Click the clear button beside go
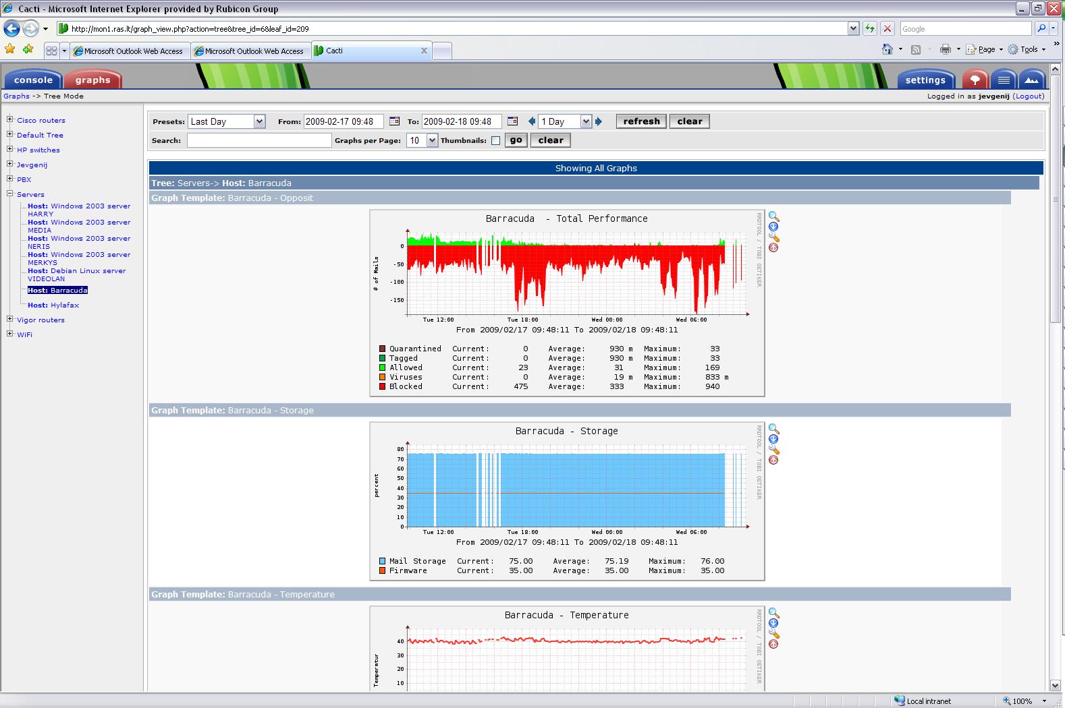The height and width of the screenshot is (708, 1065). pos(551,140)
